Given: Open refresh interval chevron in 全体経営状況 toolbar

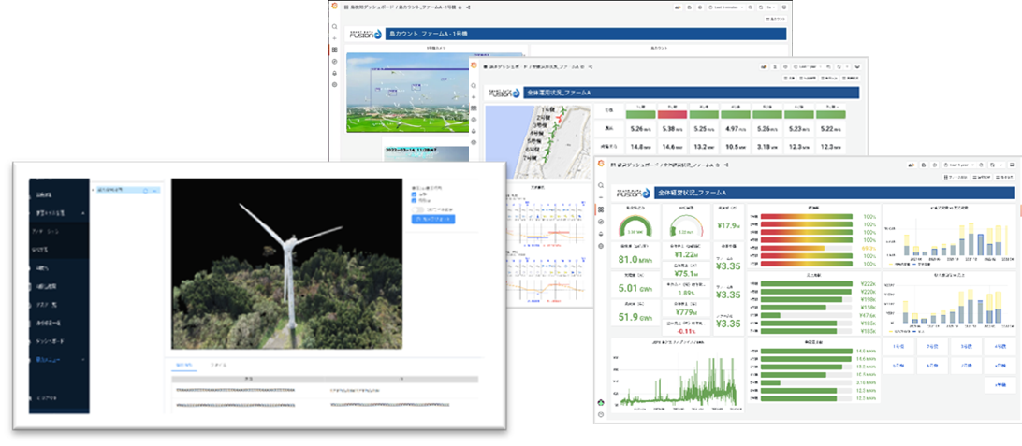Looking at the screenshot, I should pos(1002,165).
